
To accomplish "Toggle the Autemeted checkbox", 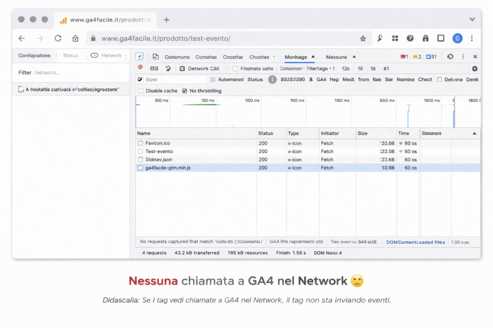I will tap(213, 79).
